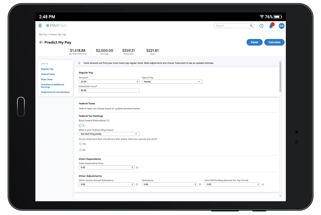Open the hamburger navigation menu
This screenshot has height=215, width=321.
(40, 25)
